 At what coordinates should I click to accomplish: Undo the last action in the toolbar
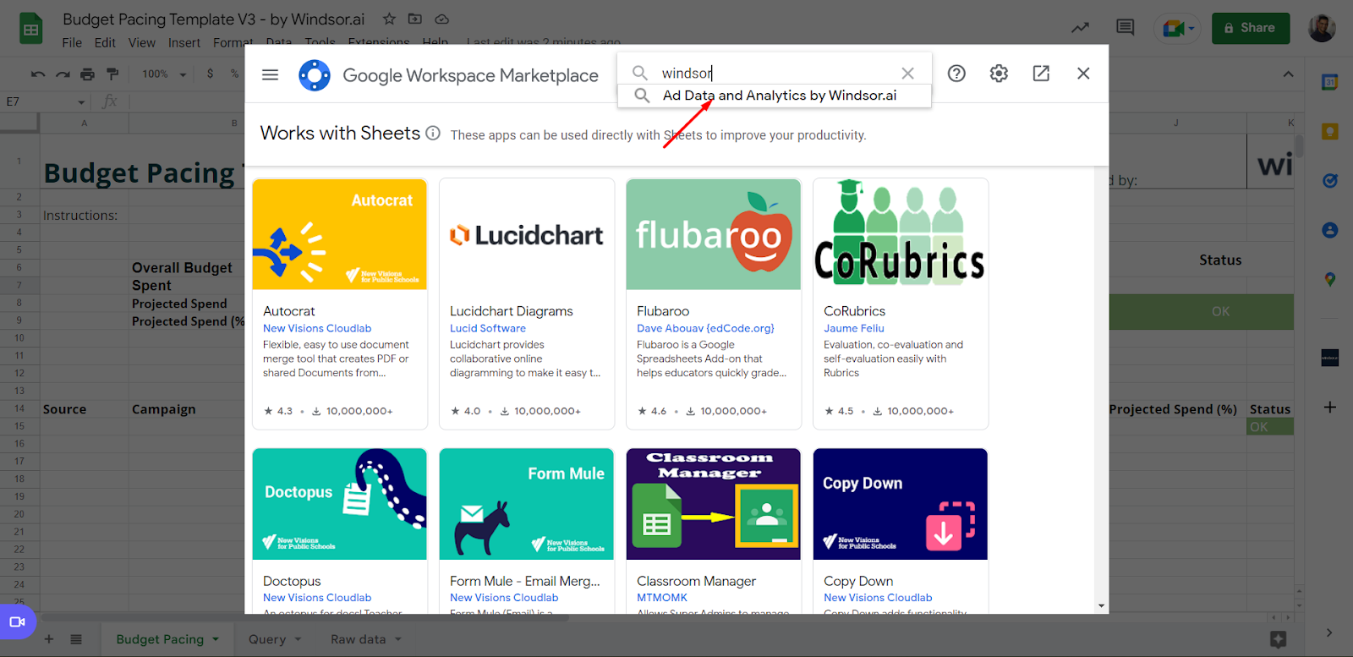point(38,74)
